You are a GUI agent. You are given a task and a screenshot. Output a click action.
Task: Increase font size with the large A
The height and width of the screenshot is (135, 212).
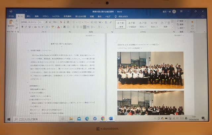tap(46, 22)
